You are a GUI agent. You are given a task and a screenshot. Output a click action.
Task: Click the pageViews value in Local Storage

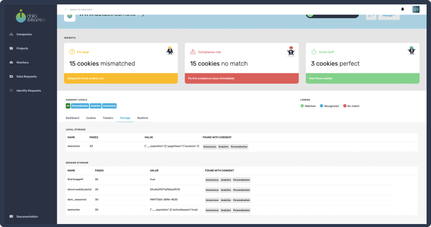click(172, 146)
